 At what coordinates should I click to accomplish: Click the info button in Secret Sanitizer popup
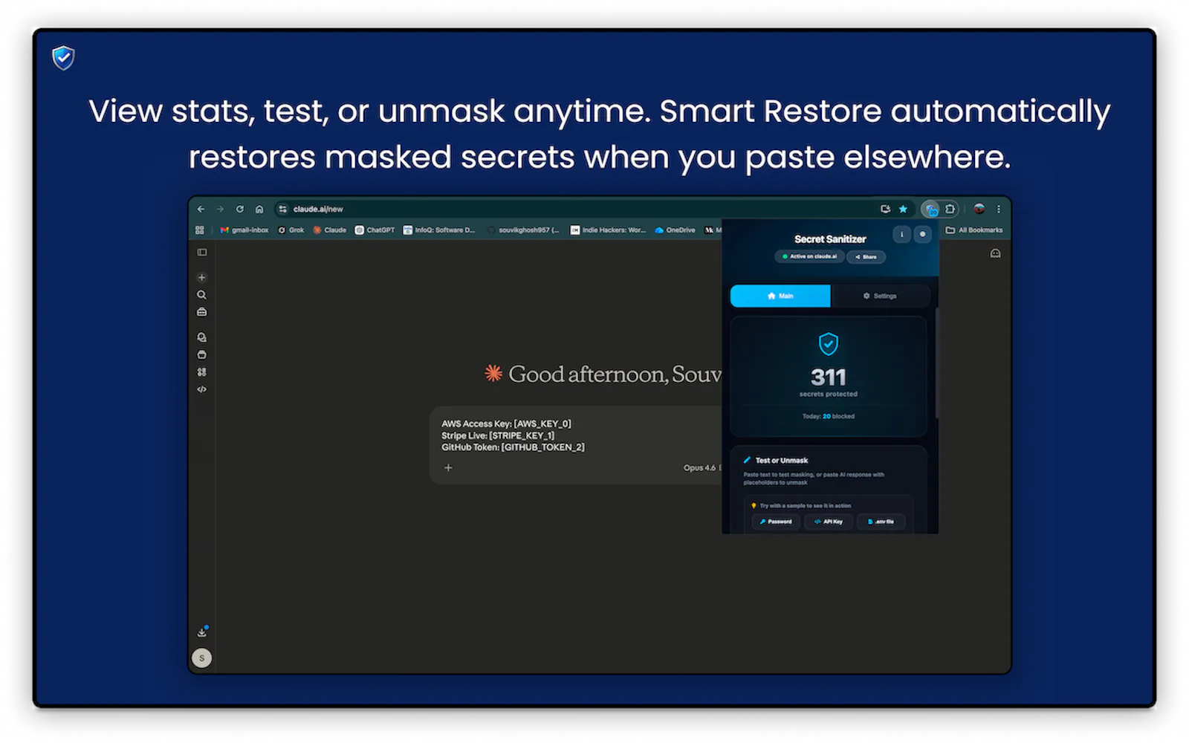click(x=901, y=234)
